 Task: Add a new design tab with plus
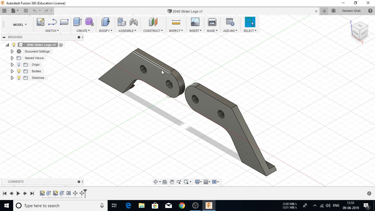[x=324, y=11]
